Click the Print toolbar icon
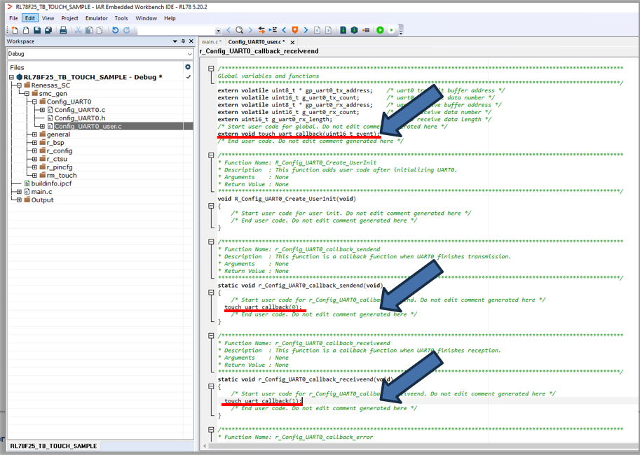 tap(63, 30)
